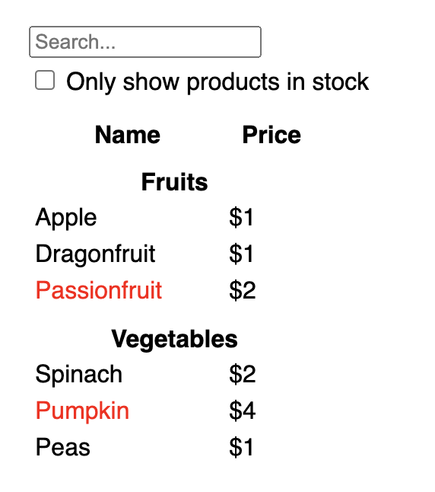Click the red Passionfruit product name
Image resolution: width=435 pixels, height=492 pixels.
pyautogui.click(x=99, y=290)
